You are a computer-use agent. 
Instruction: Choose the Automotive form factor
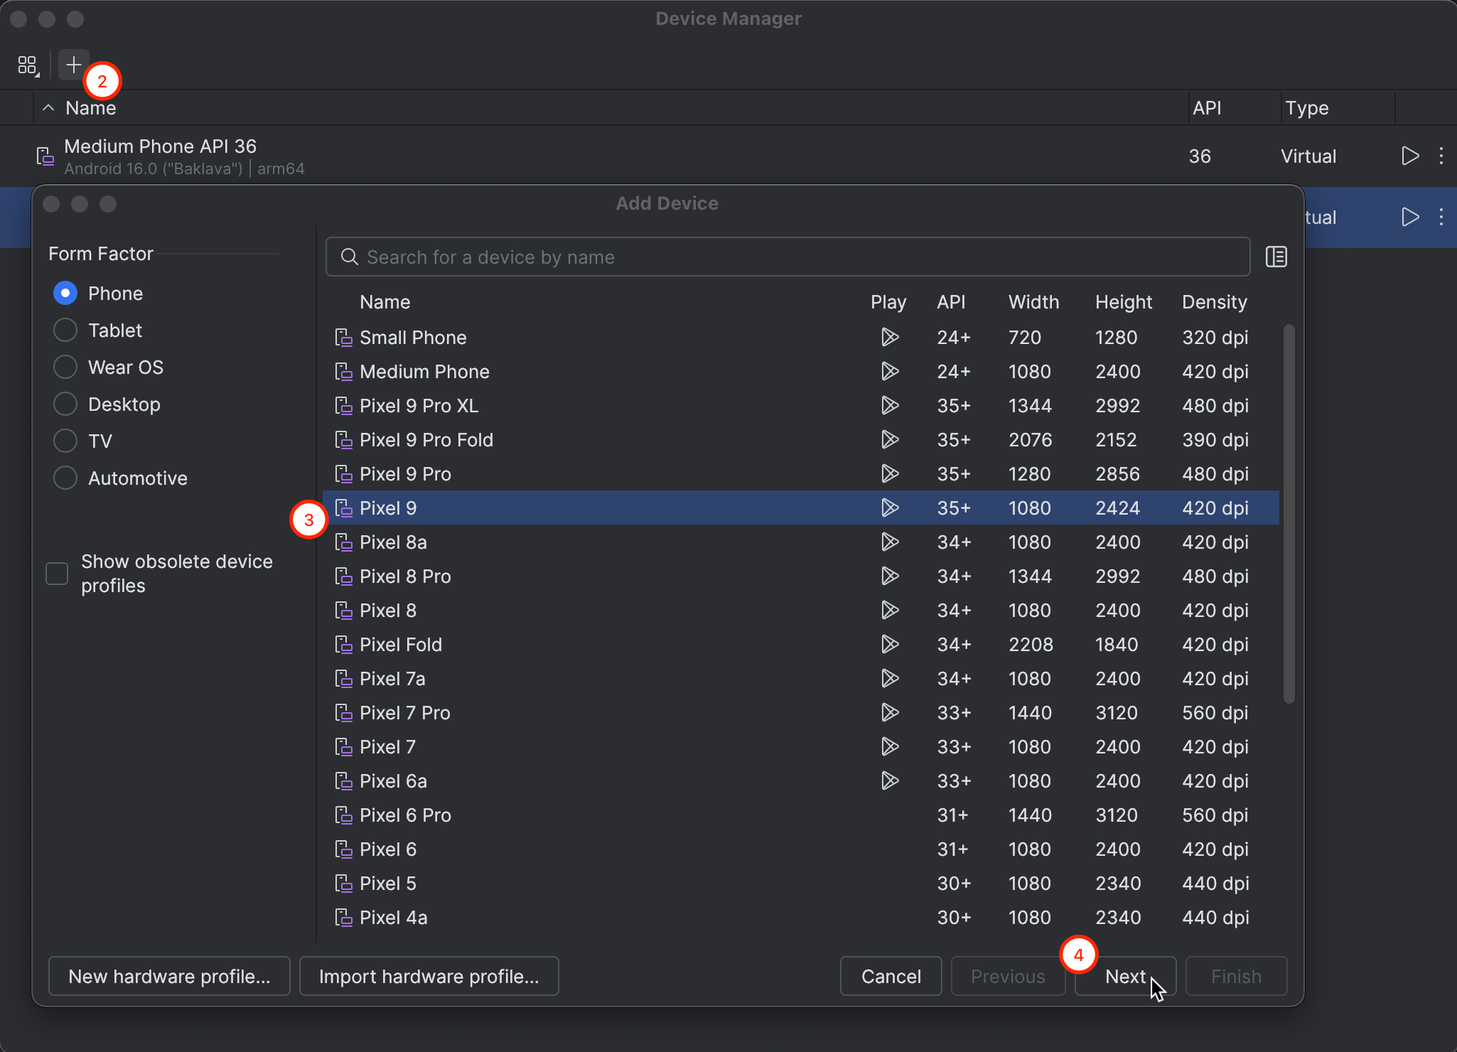pos(65,478)
